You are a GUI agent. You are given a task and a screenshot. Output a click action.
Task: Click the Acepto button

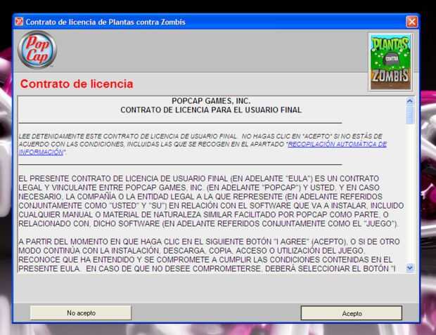pos(352,313)
